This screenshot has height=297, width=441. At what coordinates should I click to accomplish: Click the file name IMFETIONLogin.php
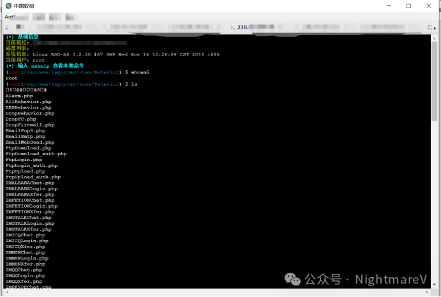coord(31,206)
